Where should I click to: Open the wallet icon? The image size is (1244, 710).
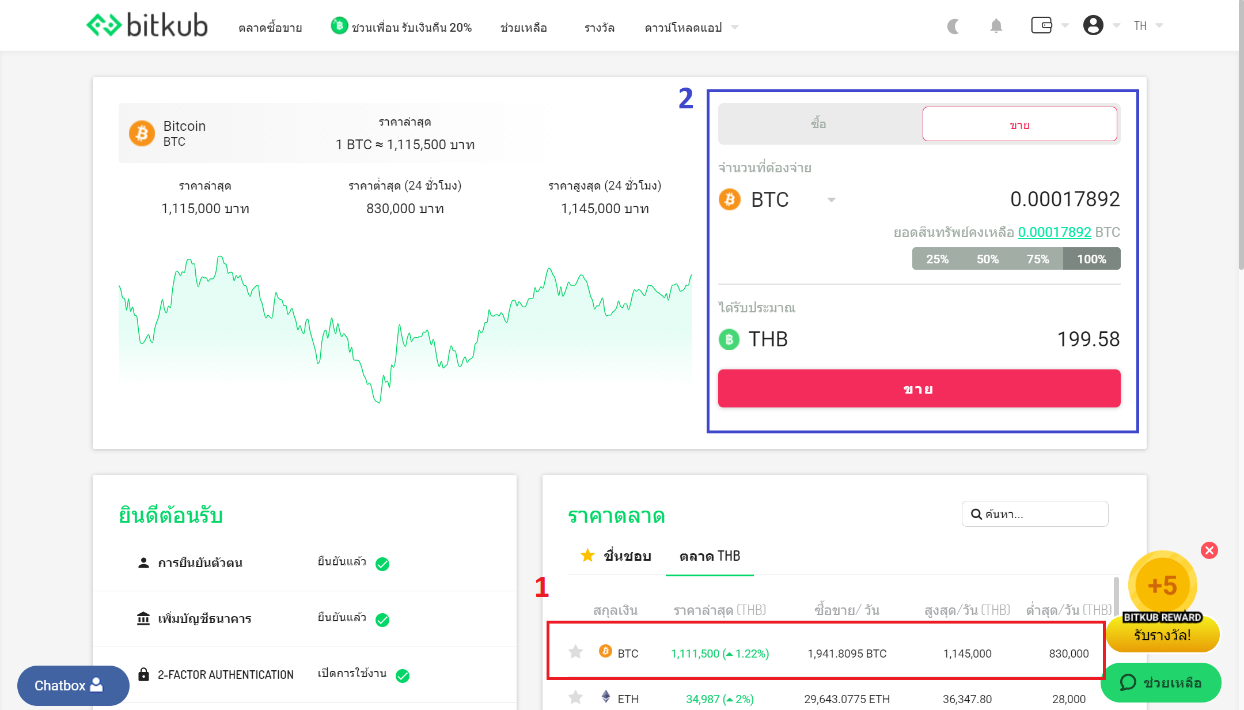pos(1041,25)
